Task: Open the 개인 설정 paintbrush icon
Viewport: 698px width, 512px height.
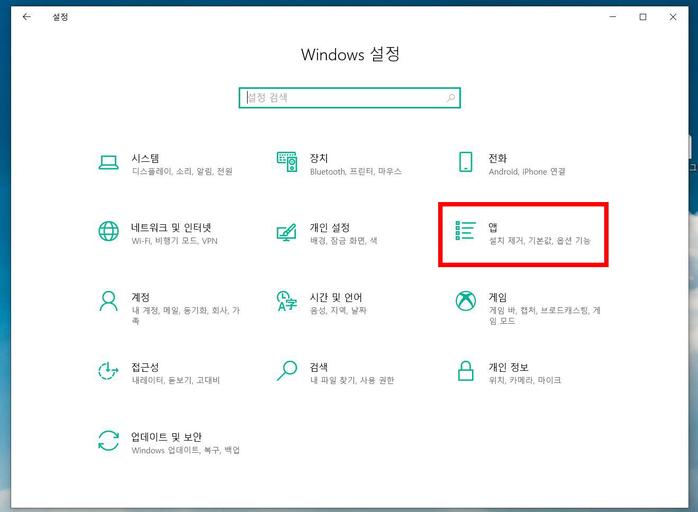Action: pos(287,232)
